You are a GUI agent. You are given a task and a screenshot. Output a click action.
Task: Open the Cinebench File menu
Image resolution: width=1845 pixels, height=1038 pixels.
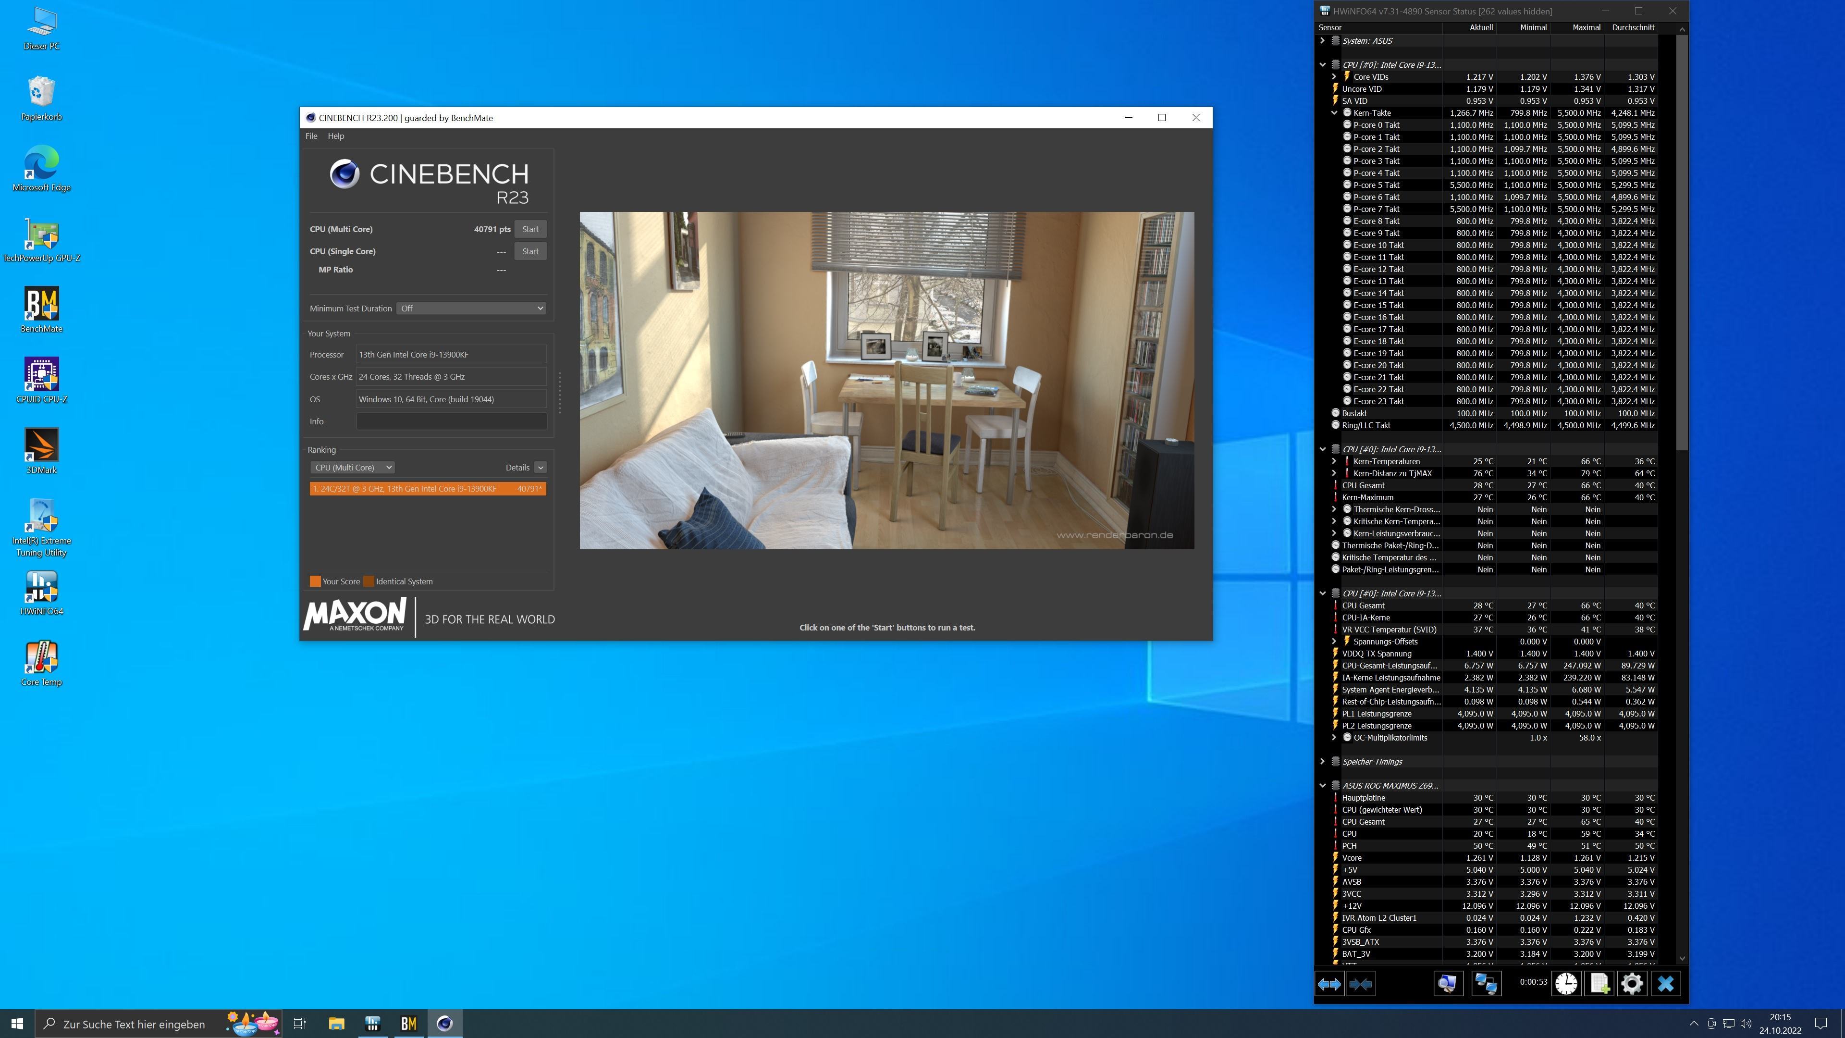point(311,136)
